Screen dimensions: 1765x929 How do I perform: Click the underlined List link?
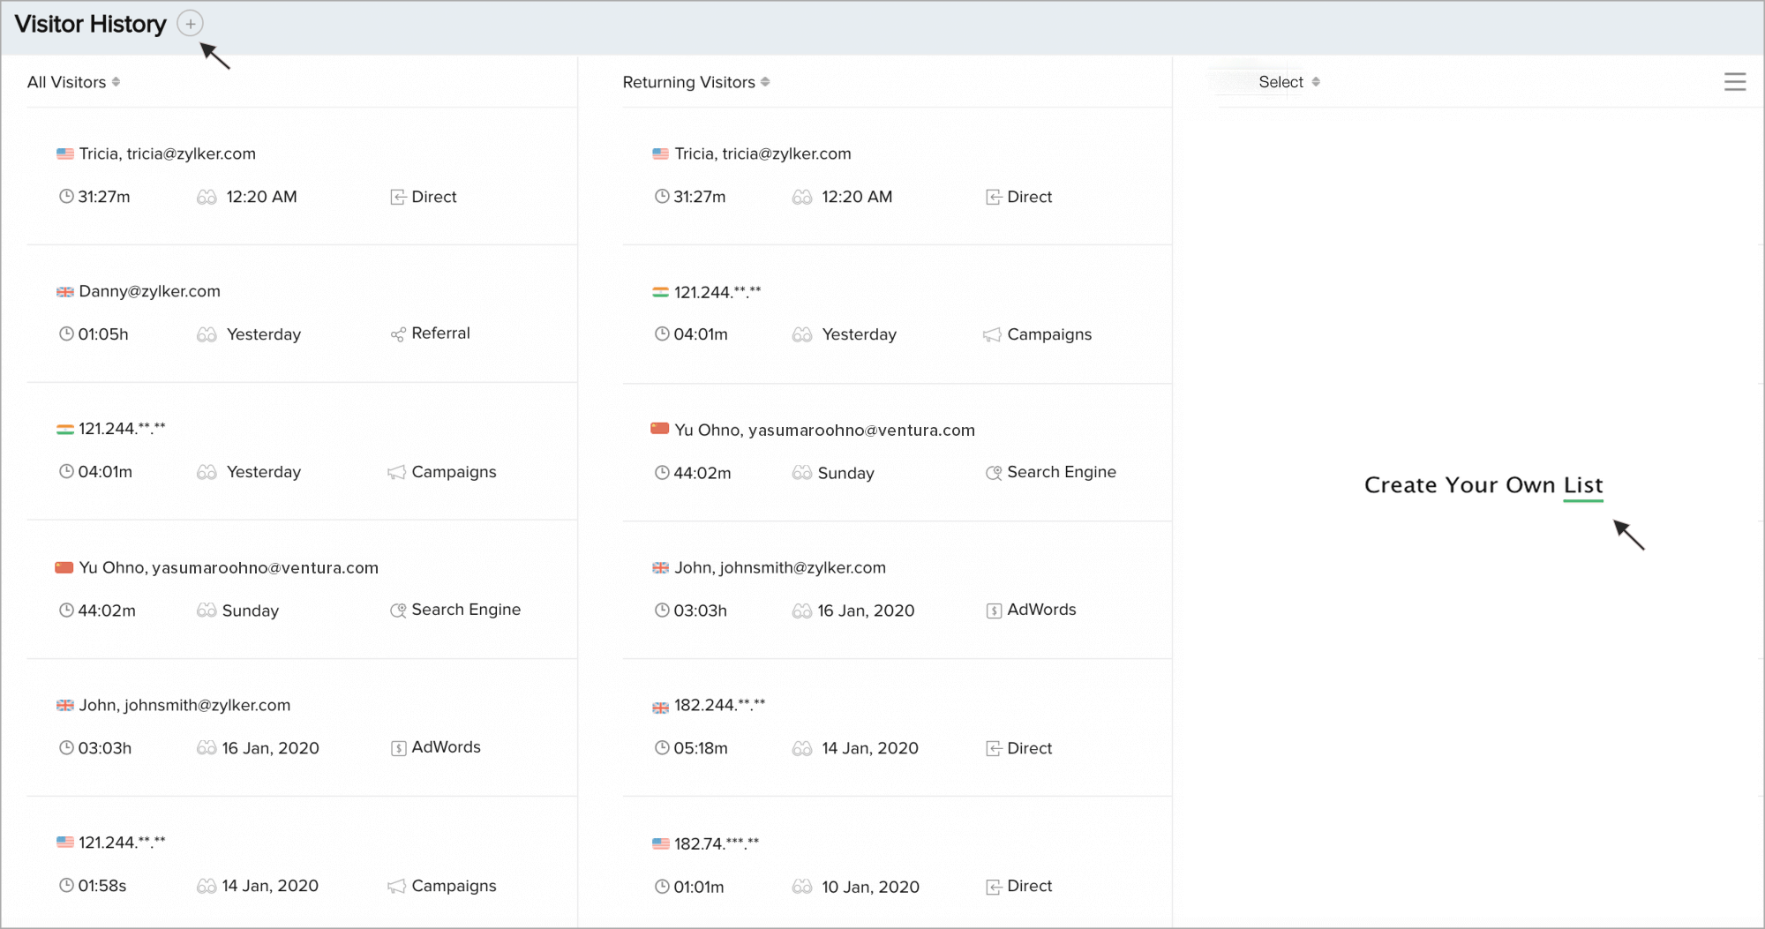click(x=1583, y=485)
